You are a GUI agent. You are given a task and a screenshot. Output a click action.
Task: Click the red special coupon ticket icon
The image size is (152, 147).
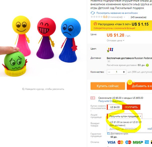(x=93, y=98)
